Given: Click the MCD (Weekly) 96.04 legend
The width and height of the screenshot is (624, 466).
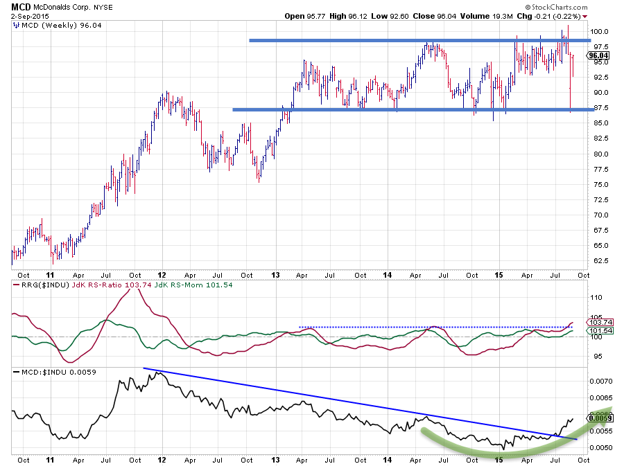Looking at the screenshot, I should [x=61, y=26].
